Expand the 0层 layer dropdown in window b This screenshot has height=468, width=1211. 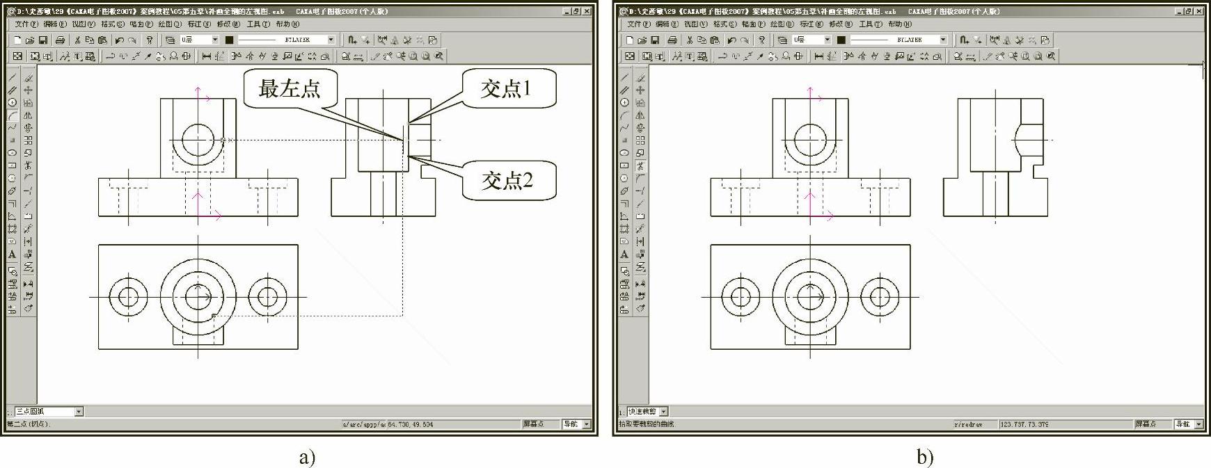pyautogui.click(x=828, y=40)
